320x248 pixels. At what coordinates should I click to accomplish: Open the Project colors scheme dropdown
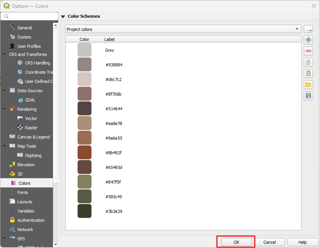[183, 29]
